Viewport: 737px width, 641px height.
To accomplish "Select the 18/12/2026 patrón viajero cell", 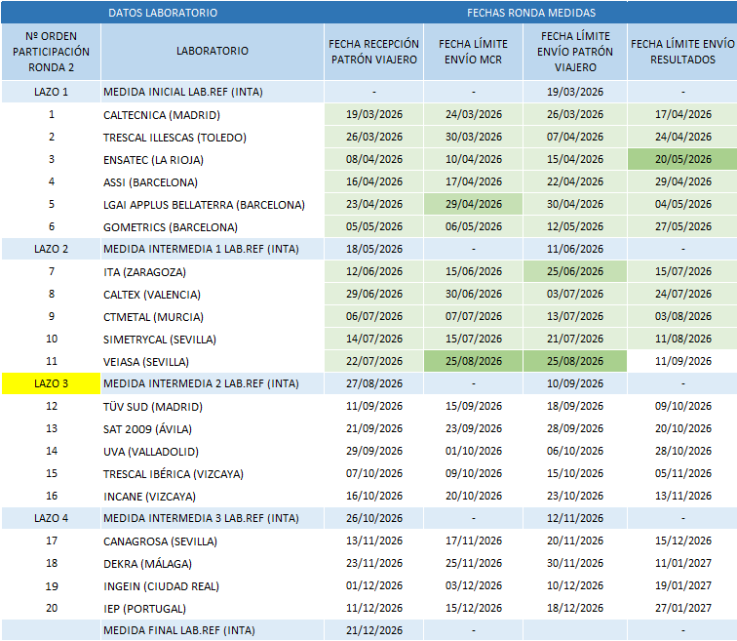I will click(x=575, y=608).
